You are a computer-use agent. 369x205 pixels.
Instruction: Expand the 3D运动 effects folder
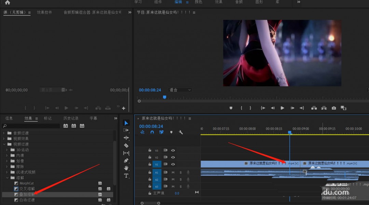point(6,149)
